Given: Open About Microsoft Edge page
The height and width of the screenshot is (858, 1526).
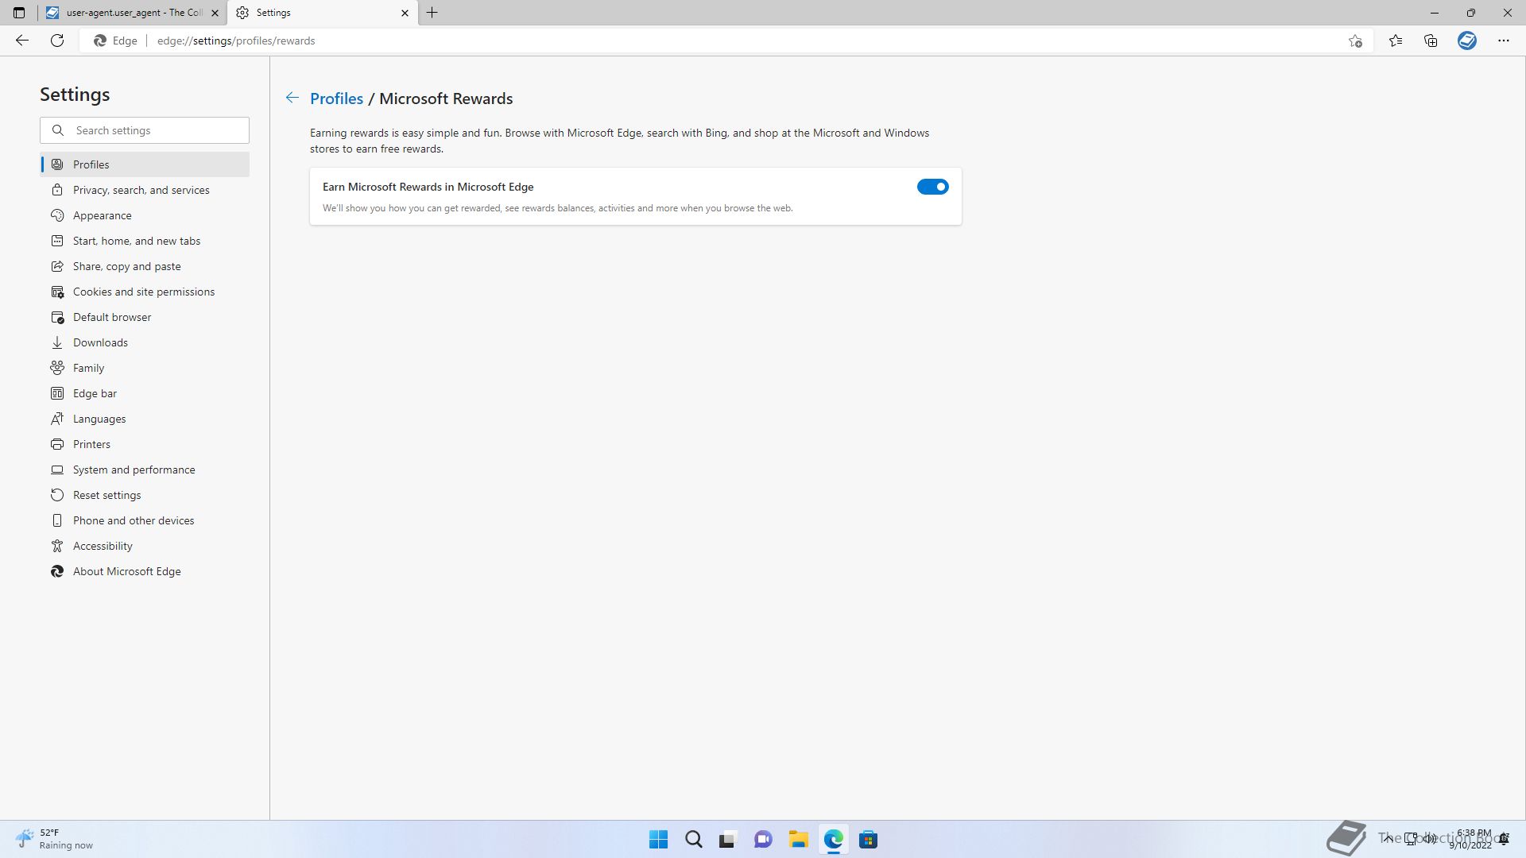Looking at the screenshot, I should (x=126, y=571).
